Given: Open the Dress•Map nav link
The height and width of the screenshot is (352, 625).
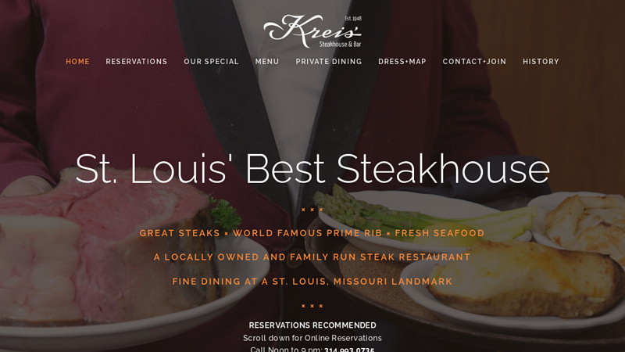Looking at the screenshot, I should pos(402,62).
